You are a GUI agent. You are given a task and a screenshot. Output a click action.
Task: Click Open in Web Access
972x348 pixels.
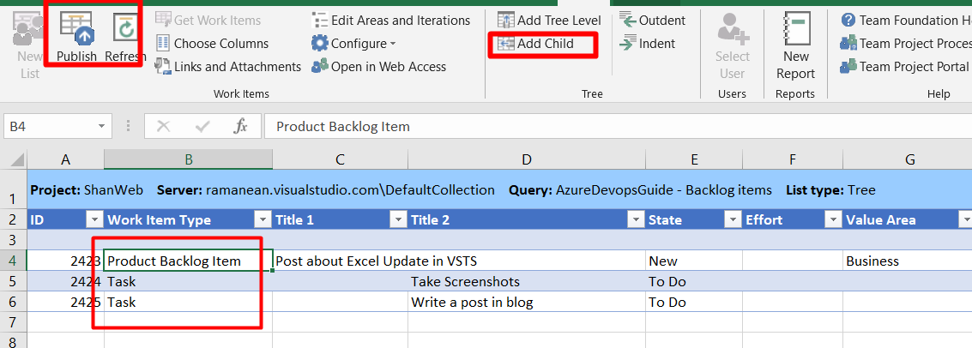[378, 66]
